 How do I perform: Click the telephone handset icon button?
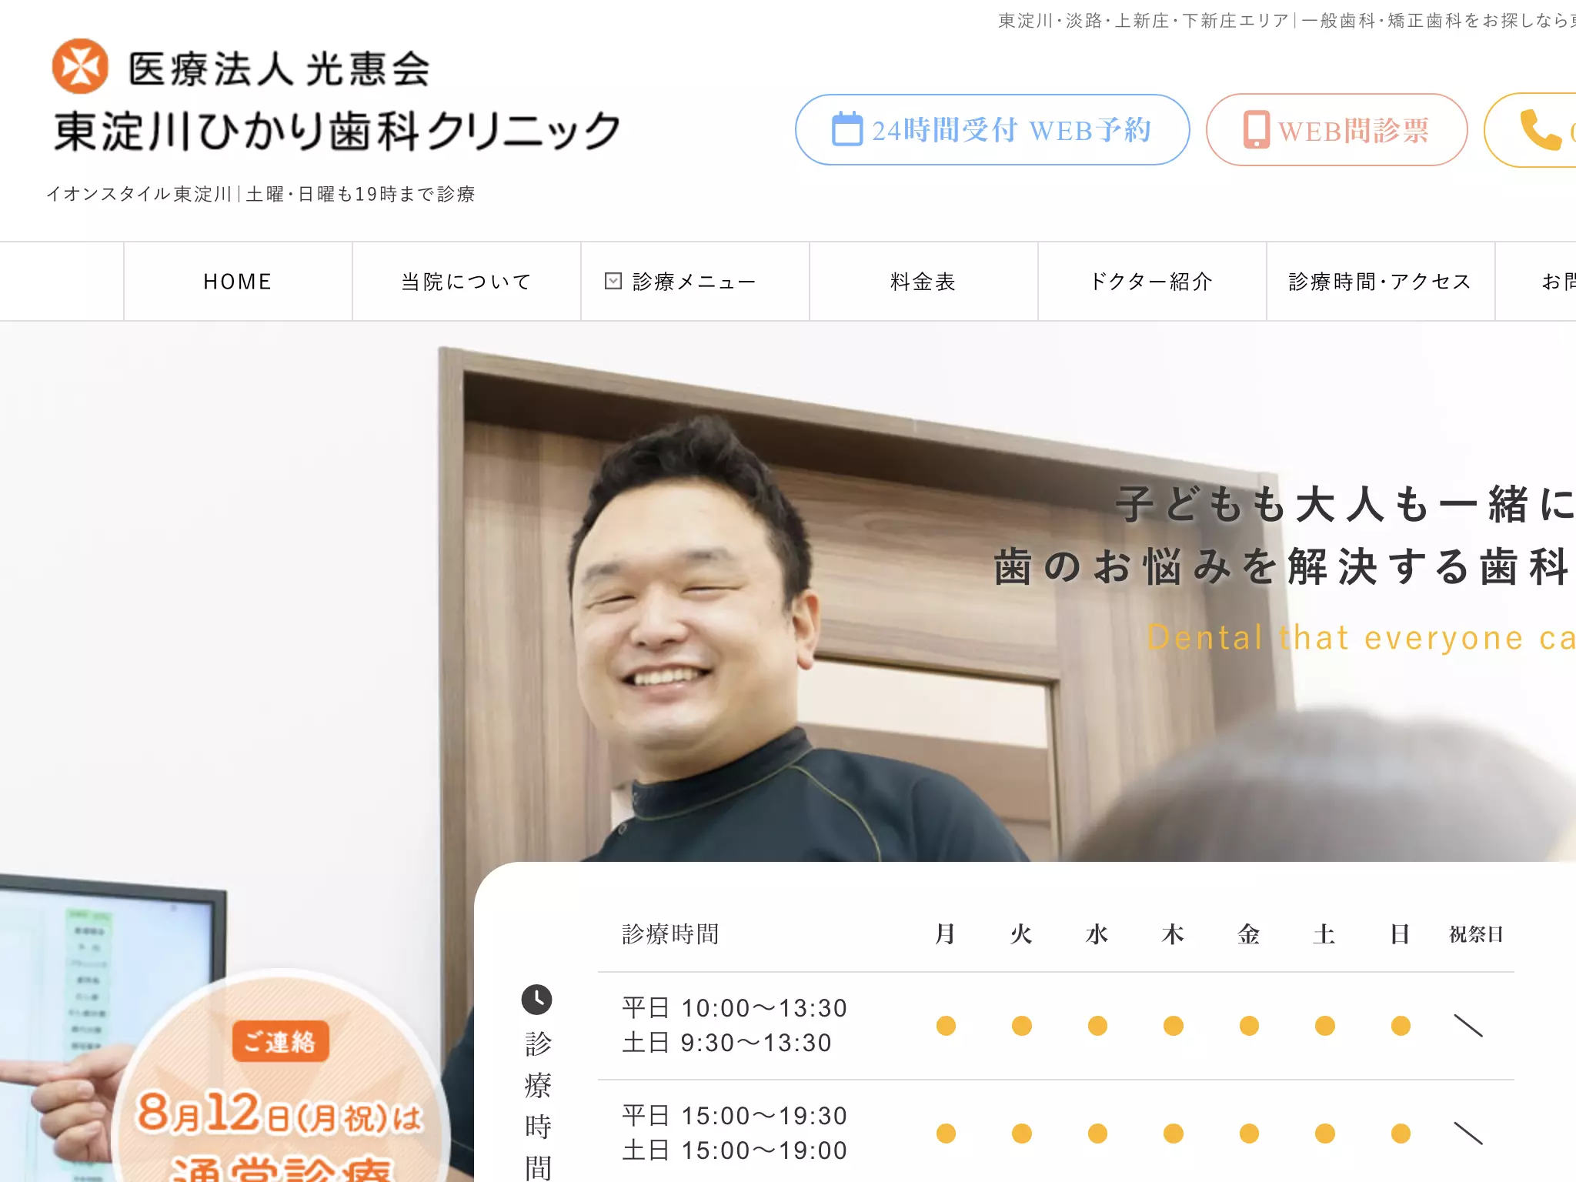point(1541,129)
